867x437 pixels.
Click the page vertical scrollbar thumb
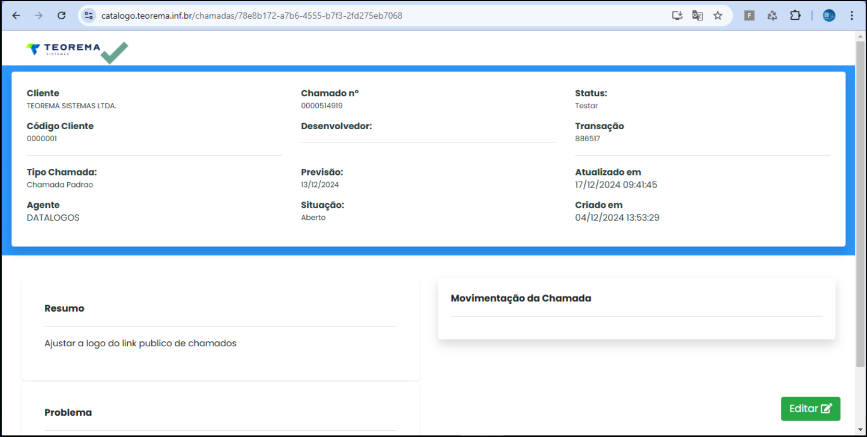860,204
